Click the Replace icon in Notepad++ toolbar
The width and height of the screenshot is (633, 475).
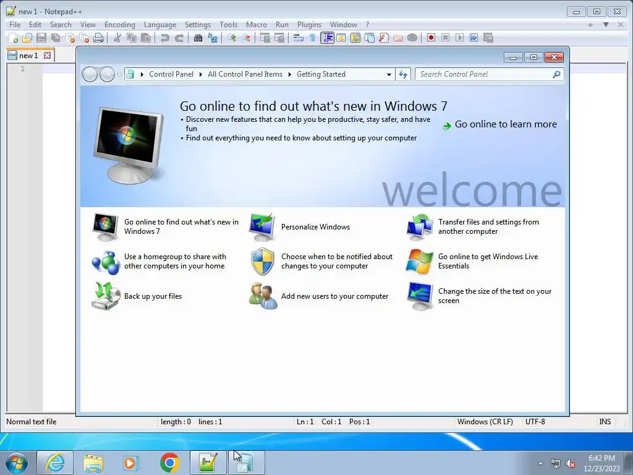213,38
